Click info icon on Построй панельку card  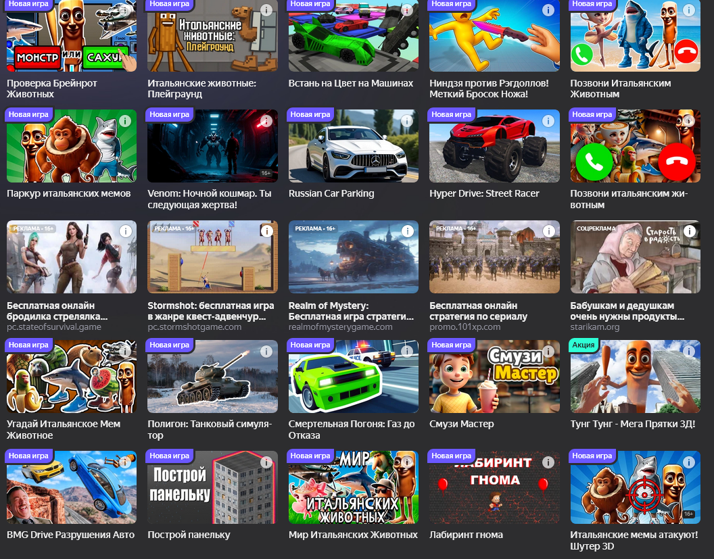coord(266,462)
